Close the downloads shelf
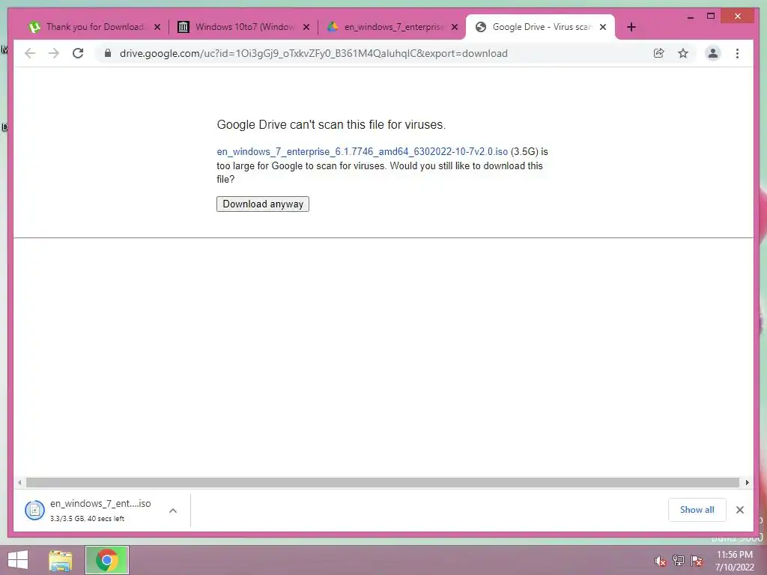The height and width of the screenshot is (575, 767). (739, 510)
